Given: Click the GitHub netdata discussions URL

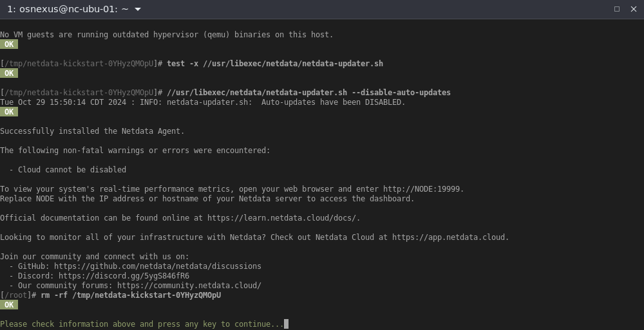Looking at the screenshot, I should click(157, 266).
